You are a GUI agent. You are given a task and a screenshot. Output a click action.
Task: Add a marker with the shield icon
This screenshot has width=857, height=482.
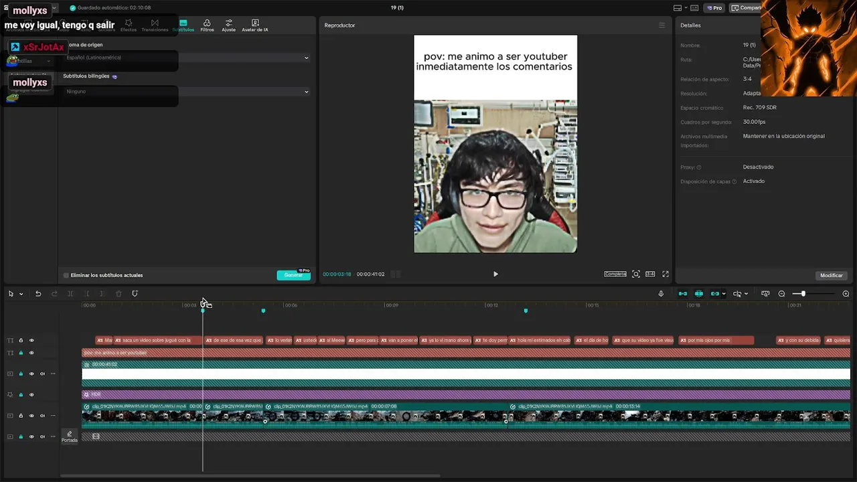(x=135, y=294)
